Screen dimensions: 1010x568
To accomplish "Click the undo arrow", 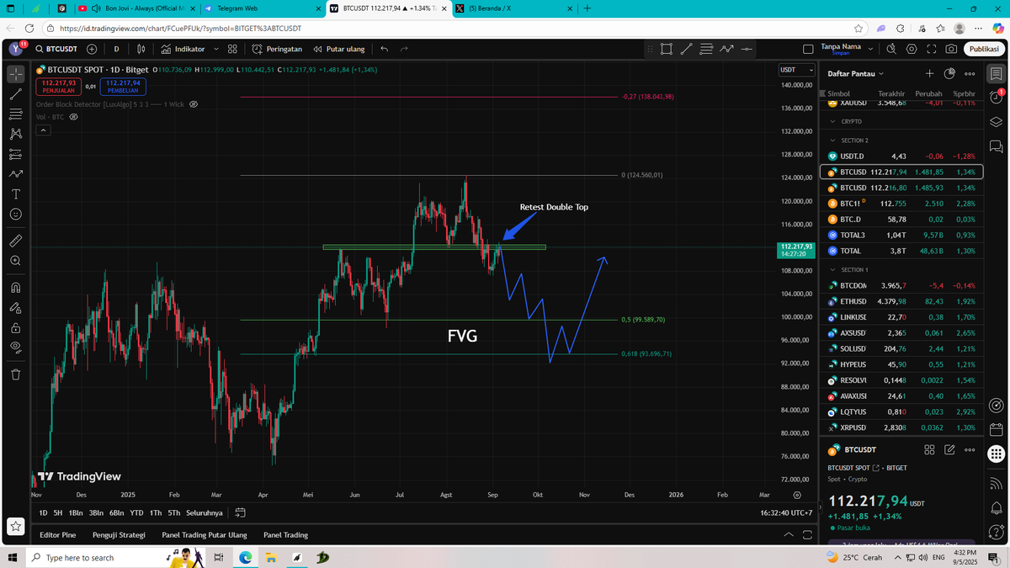I will [384, 49].
